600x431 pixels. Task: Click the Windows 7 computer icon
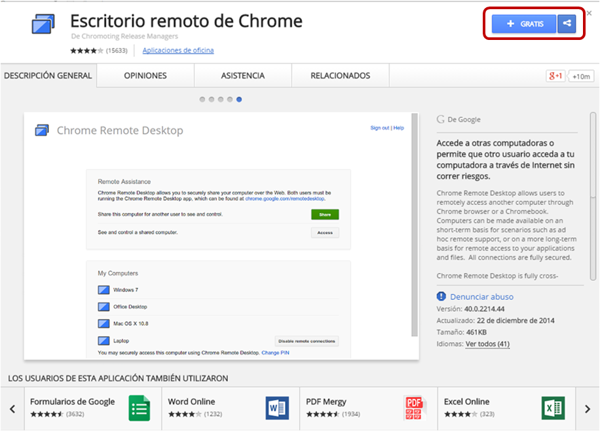(103, 290)
